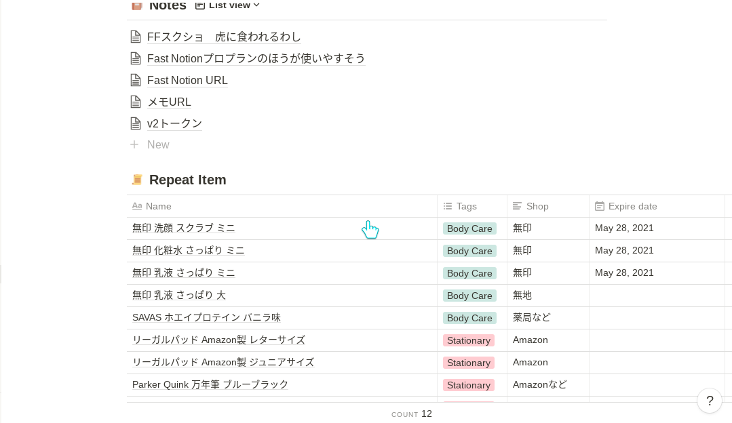Click the Repeat Item database title
The height and width of the screenshot is (423, 732).
click(188, 180)
